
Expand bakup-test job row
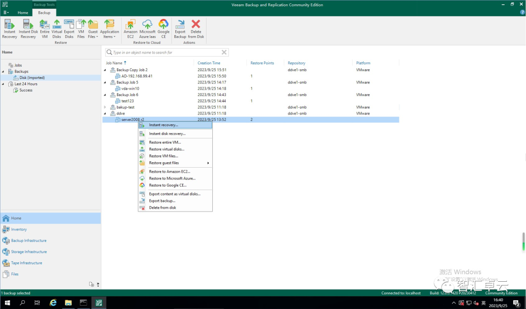(x=105, y=107)
